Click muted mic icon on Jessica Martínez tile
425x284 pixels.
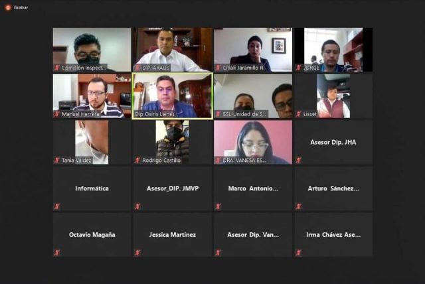[x=137, y=253]
